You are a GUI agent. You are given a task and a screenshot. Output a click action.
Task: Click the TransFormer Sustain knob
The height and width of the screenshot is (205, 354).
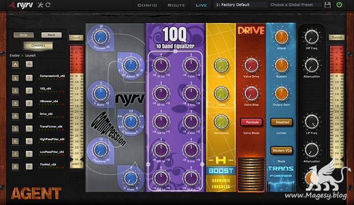(x=281, y=65)
